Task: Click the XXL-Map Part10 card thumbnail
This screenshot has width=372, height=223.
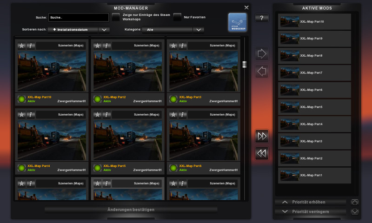Action: tap(52, 71)
